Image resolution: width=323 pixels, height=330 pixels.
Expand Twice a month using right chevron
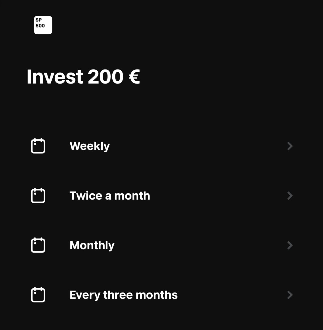pos(290,196)
